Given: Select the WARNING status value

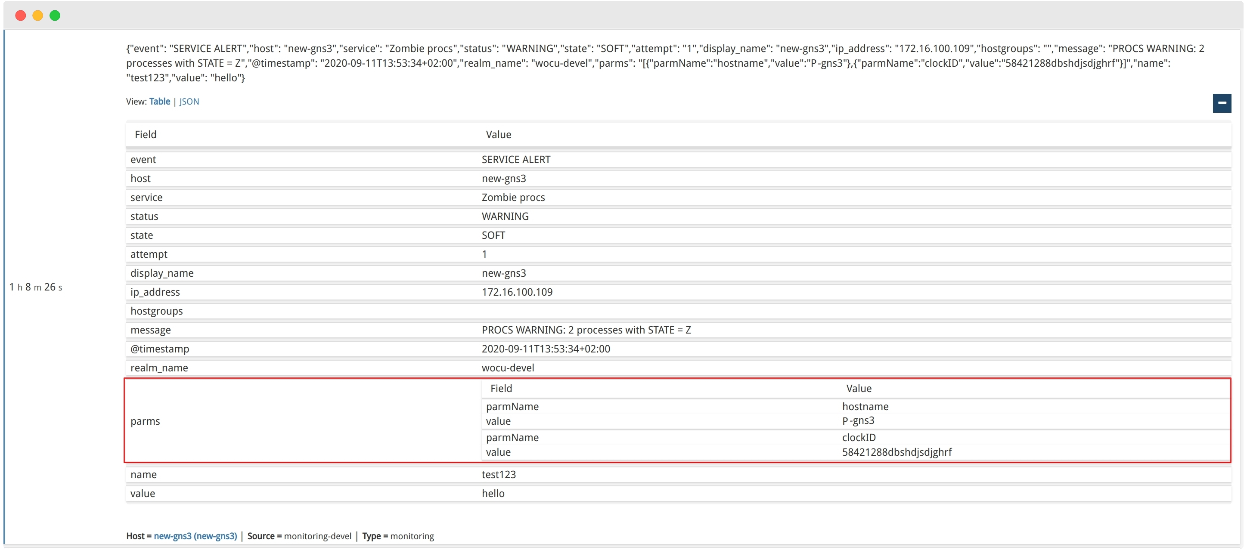Looking at the screenshot, I should click(505, 216).
